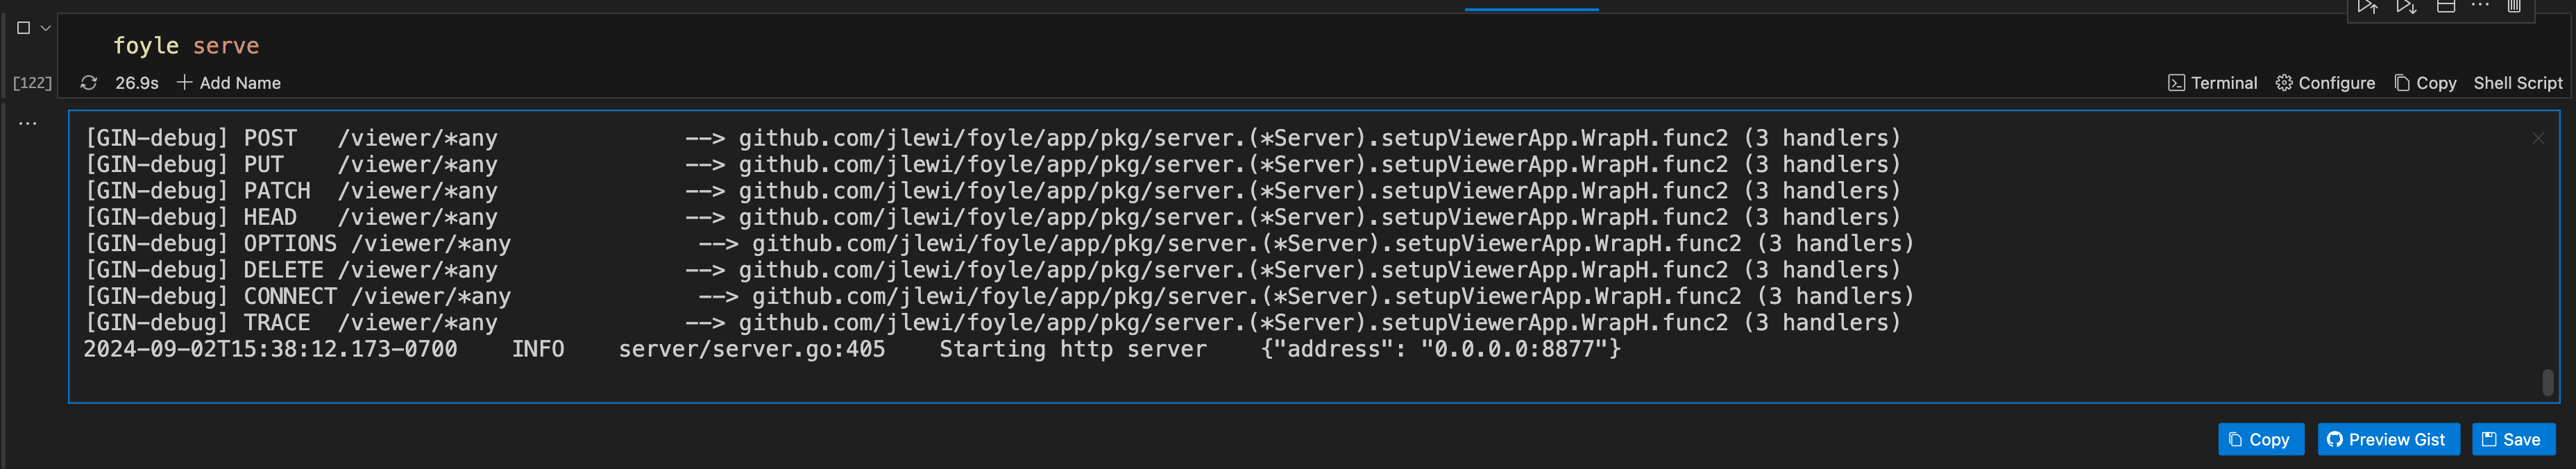The height and width of the screenshot is (469, 2576).
Task: Click the Preview Gist button
Action: tap(2387, 439)
